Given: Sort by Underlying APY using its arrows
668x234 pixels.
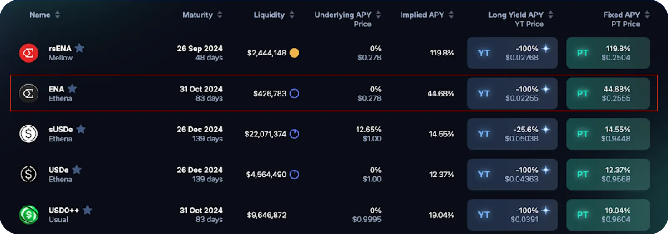Looking at the screenshot, I should click(378, 15).
